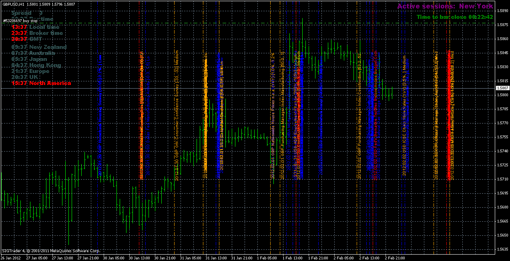Screen dimensions: 510x261
Task: Click the 1.5635 price scale label
Action: (x=502, y=249)
